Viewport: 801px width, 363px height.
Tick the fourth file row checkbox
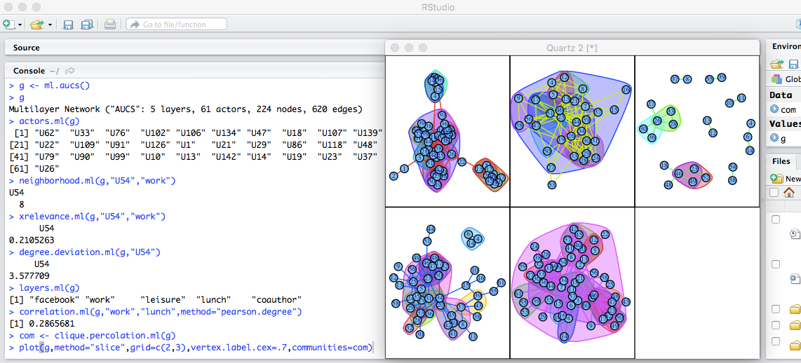776,325
